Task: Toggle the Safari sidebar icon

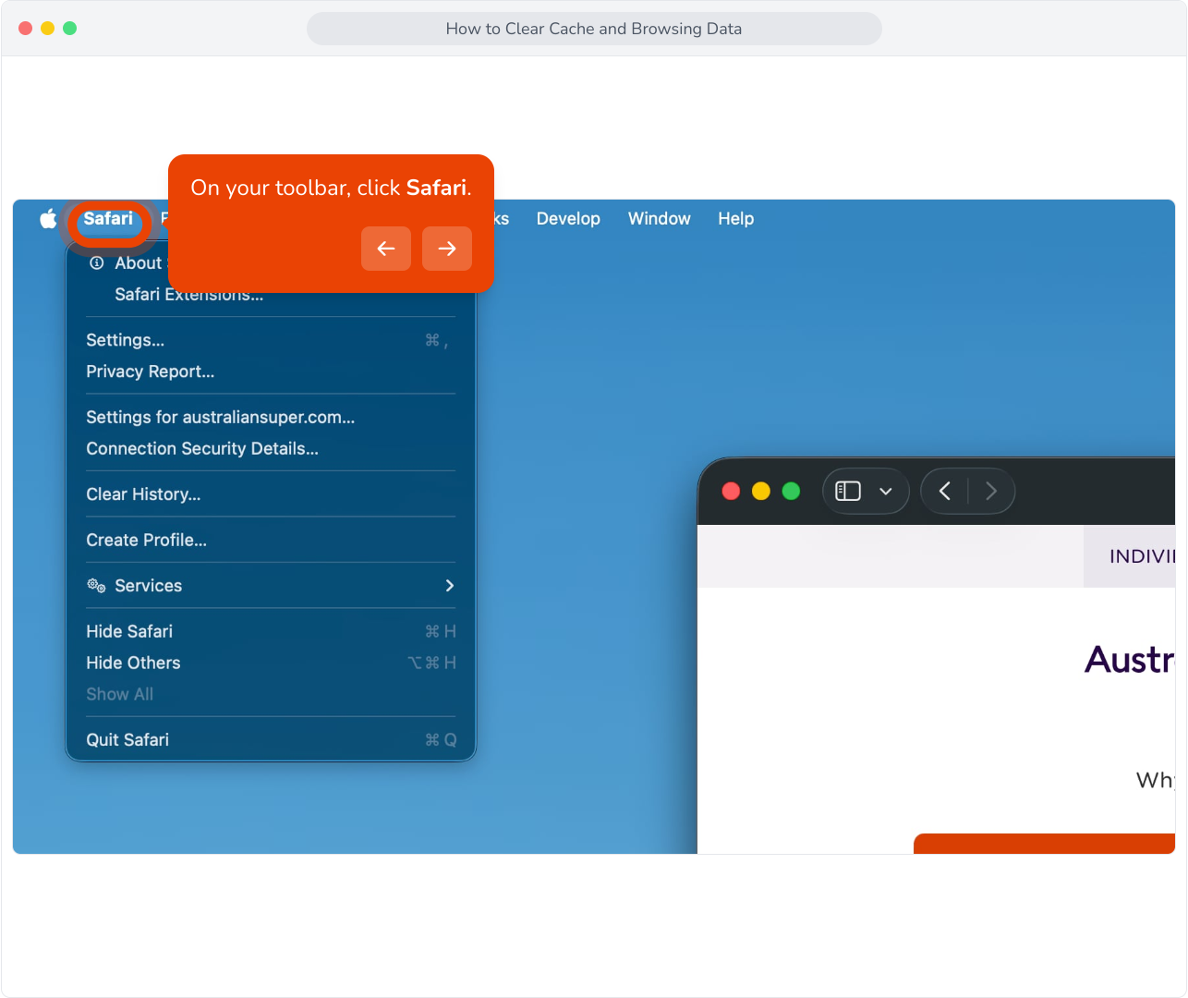Action: pos(848,491)
